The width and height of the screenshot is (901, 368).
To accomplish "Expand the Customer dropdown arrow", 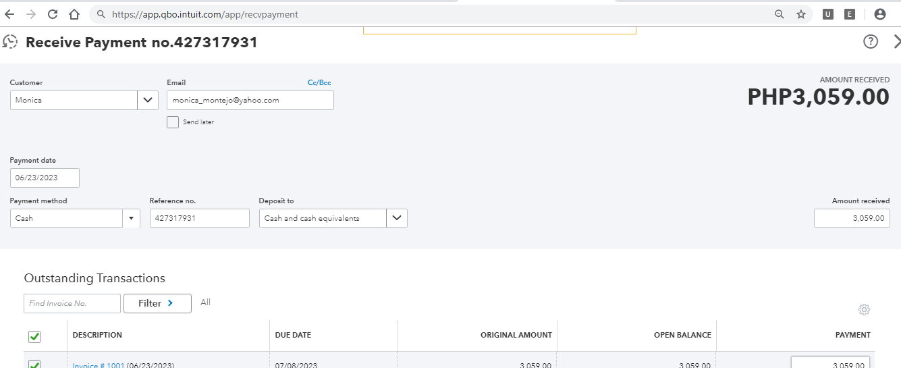I will tap(148, 101).
